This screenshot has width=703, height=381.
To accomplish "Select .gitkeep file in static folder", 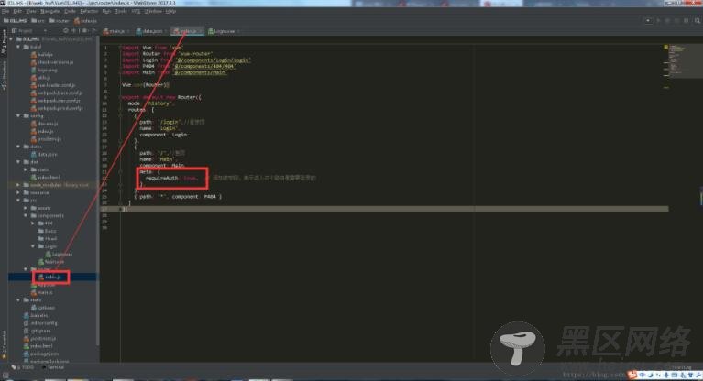I will (43, 308).
